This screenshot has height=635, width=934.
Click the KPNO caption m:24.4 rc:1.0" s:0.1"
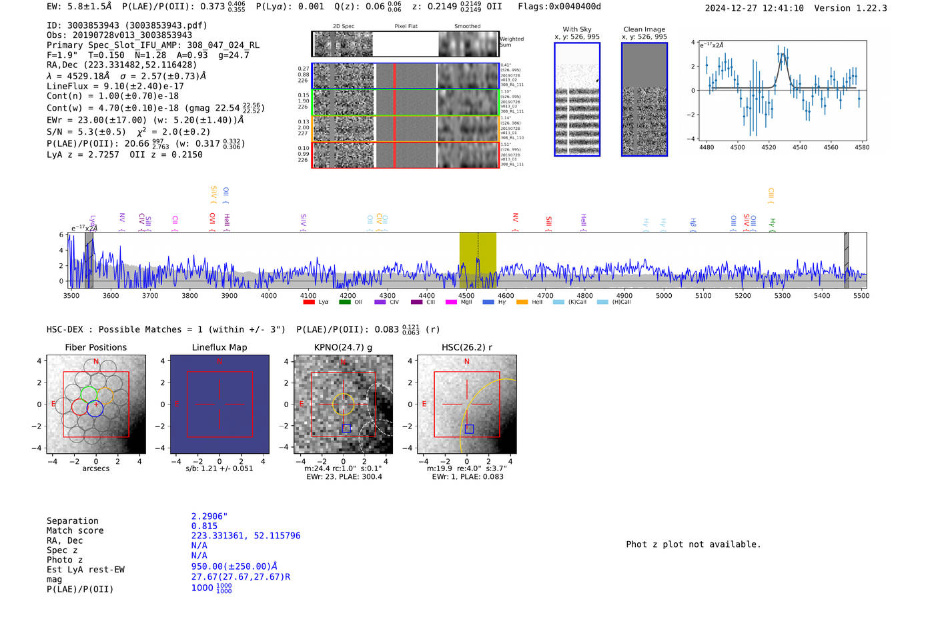[x=343, y=468]
